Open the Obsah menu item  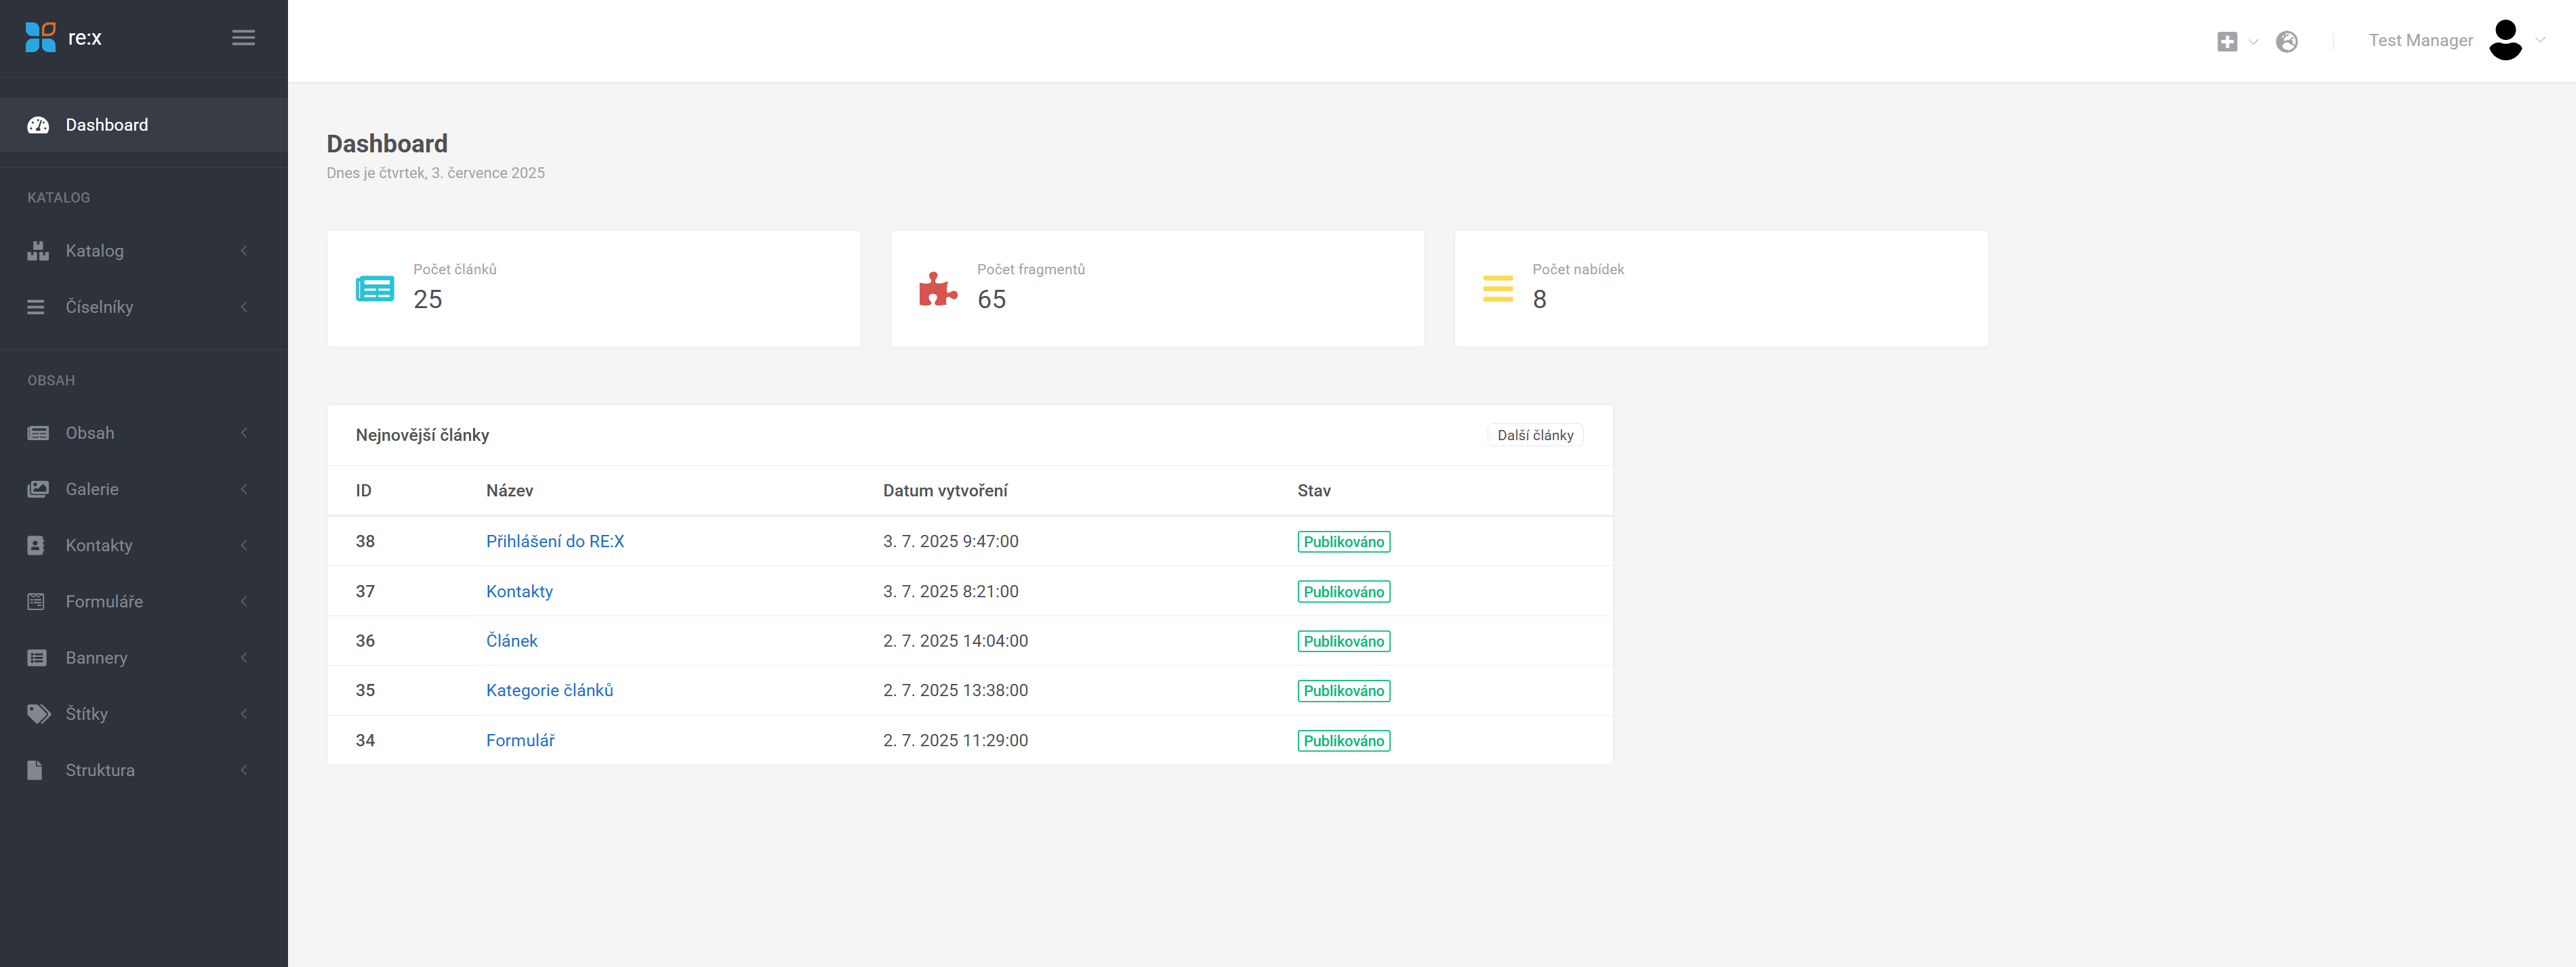(90, 433)
